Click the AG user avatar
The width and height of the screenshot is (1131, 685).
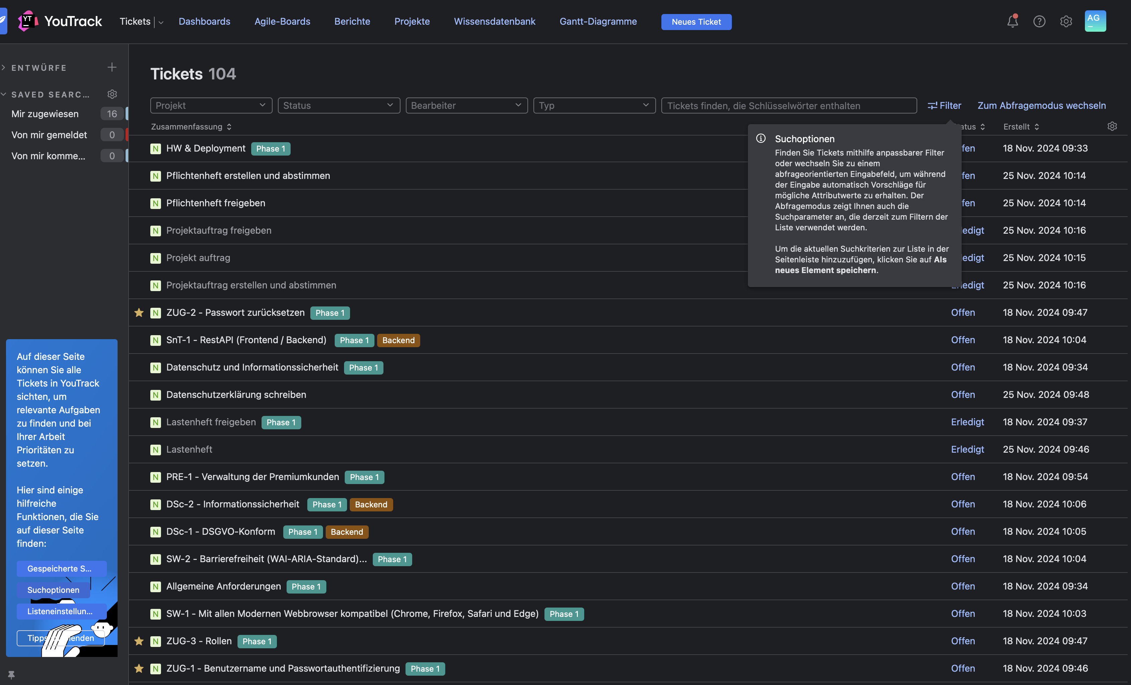[1095, 21]
